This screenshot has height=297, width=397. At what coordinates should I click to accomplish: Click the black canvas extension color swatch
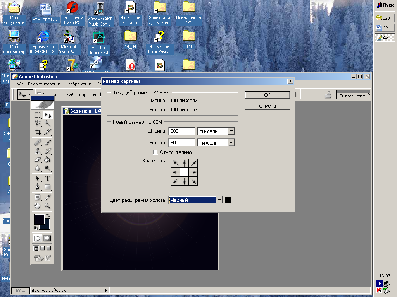point(228,200)
